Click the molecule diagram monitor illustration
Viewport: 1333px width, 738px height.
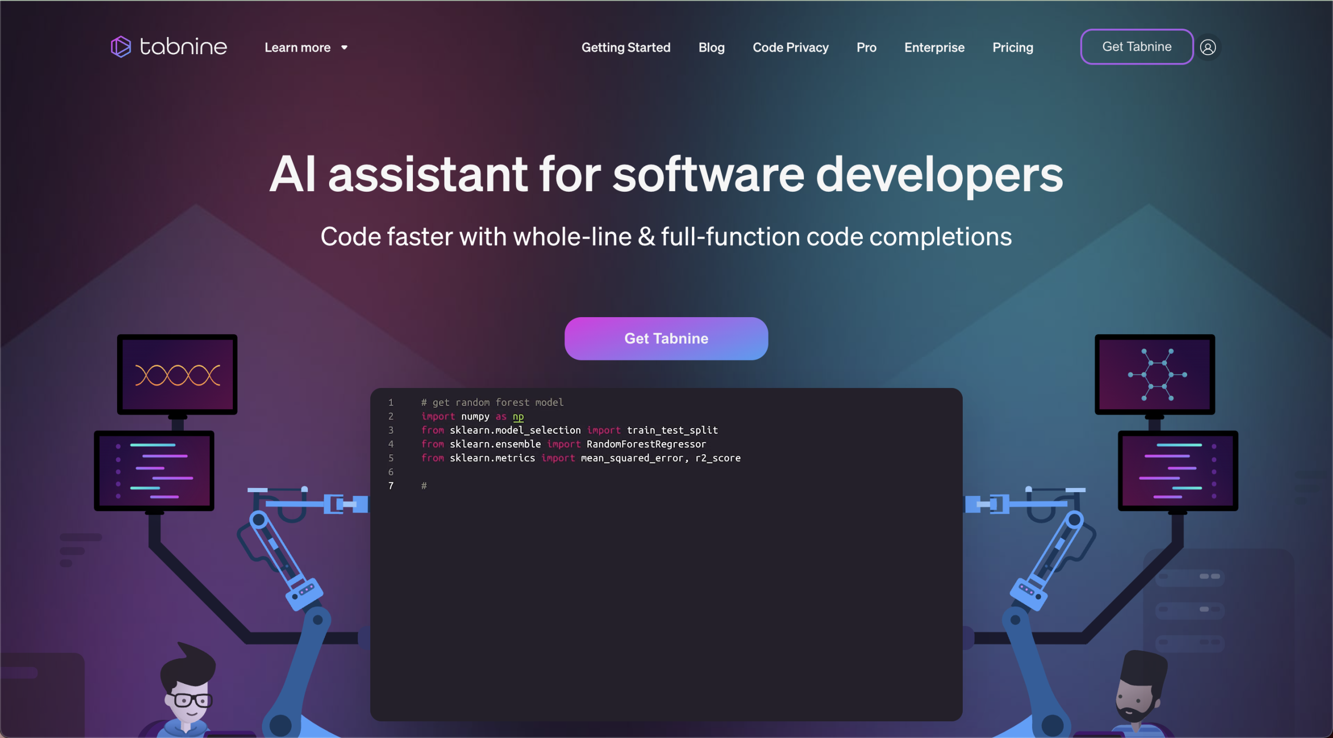click(1155, 374)
